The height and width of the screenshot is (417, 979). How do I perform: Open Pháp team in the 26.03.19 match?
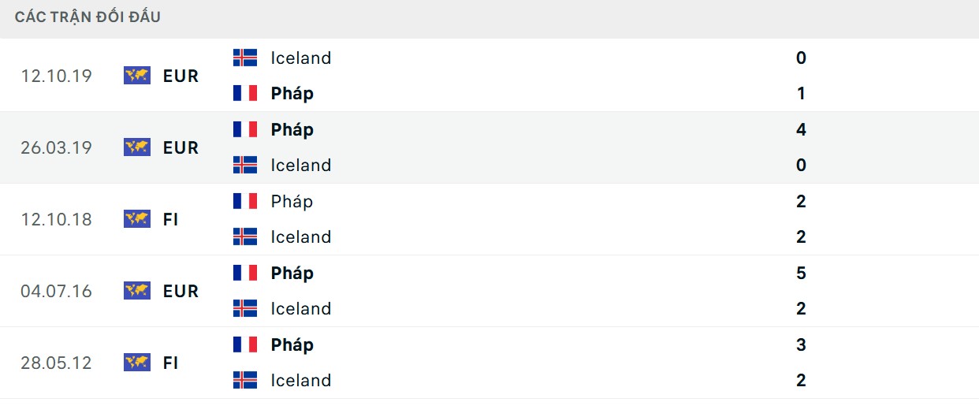[x=292, y=129]
